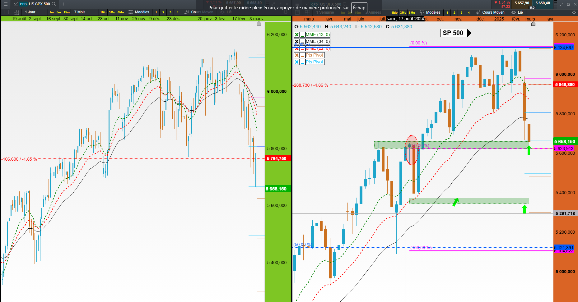Select the 1Mo range in left chart
Image resolution: width=578 pixels, height=302 pixels.
pos(103,12)
